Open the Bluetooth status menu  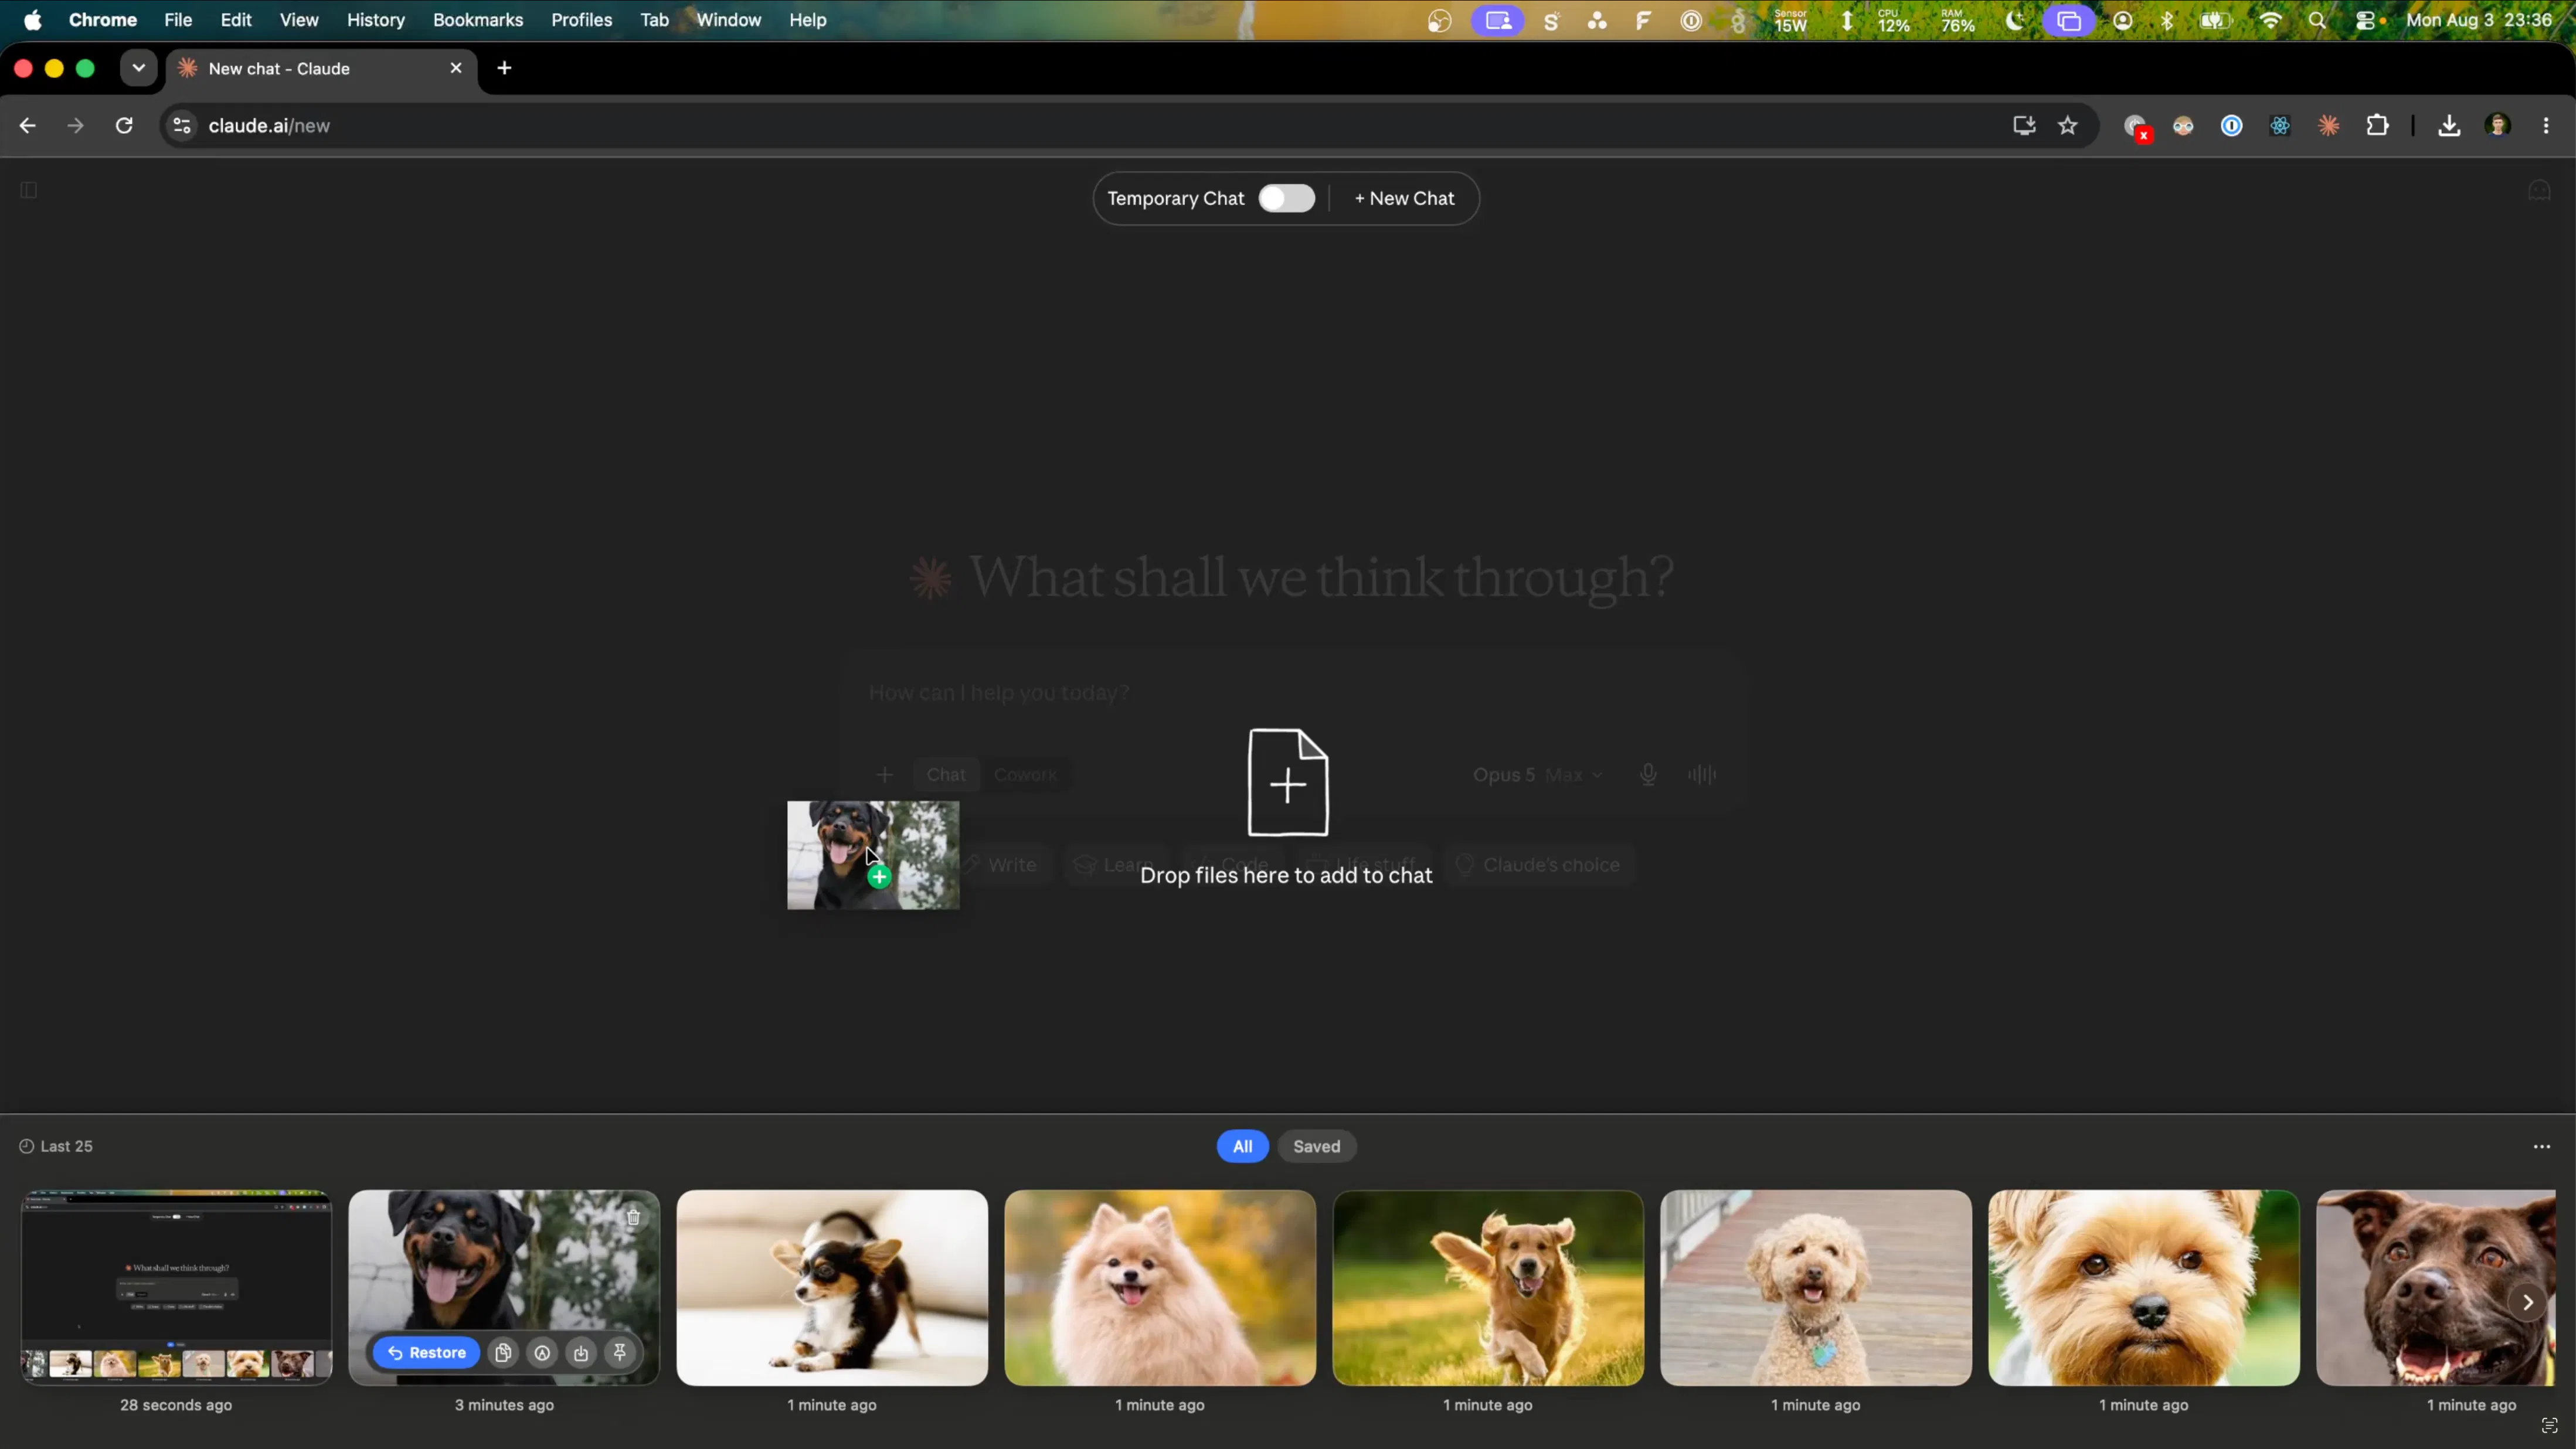[2167, 21]
